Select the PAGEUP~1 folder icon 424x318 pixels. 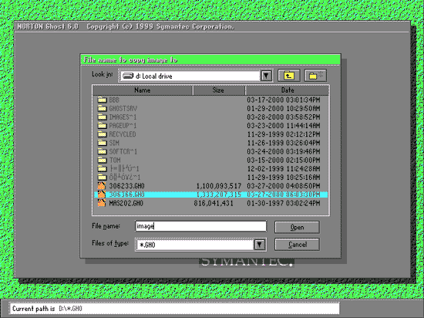102,126
